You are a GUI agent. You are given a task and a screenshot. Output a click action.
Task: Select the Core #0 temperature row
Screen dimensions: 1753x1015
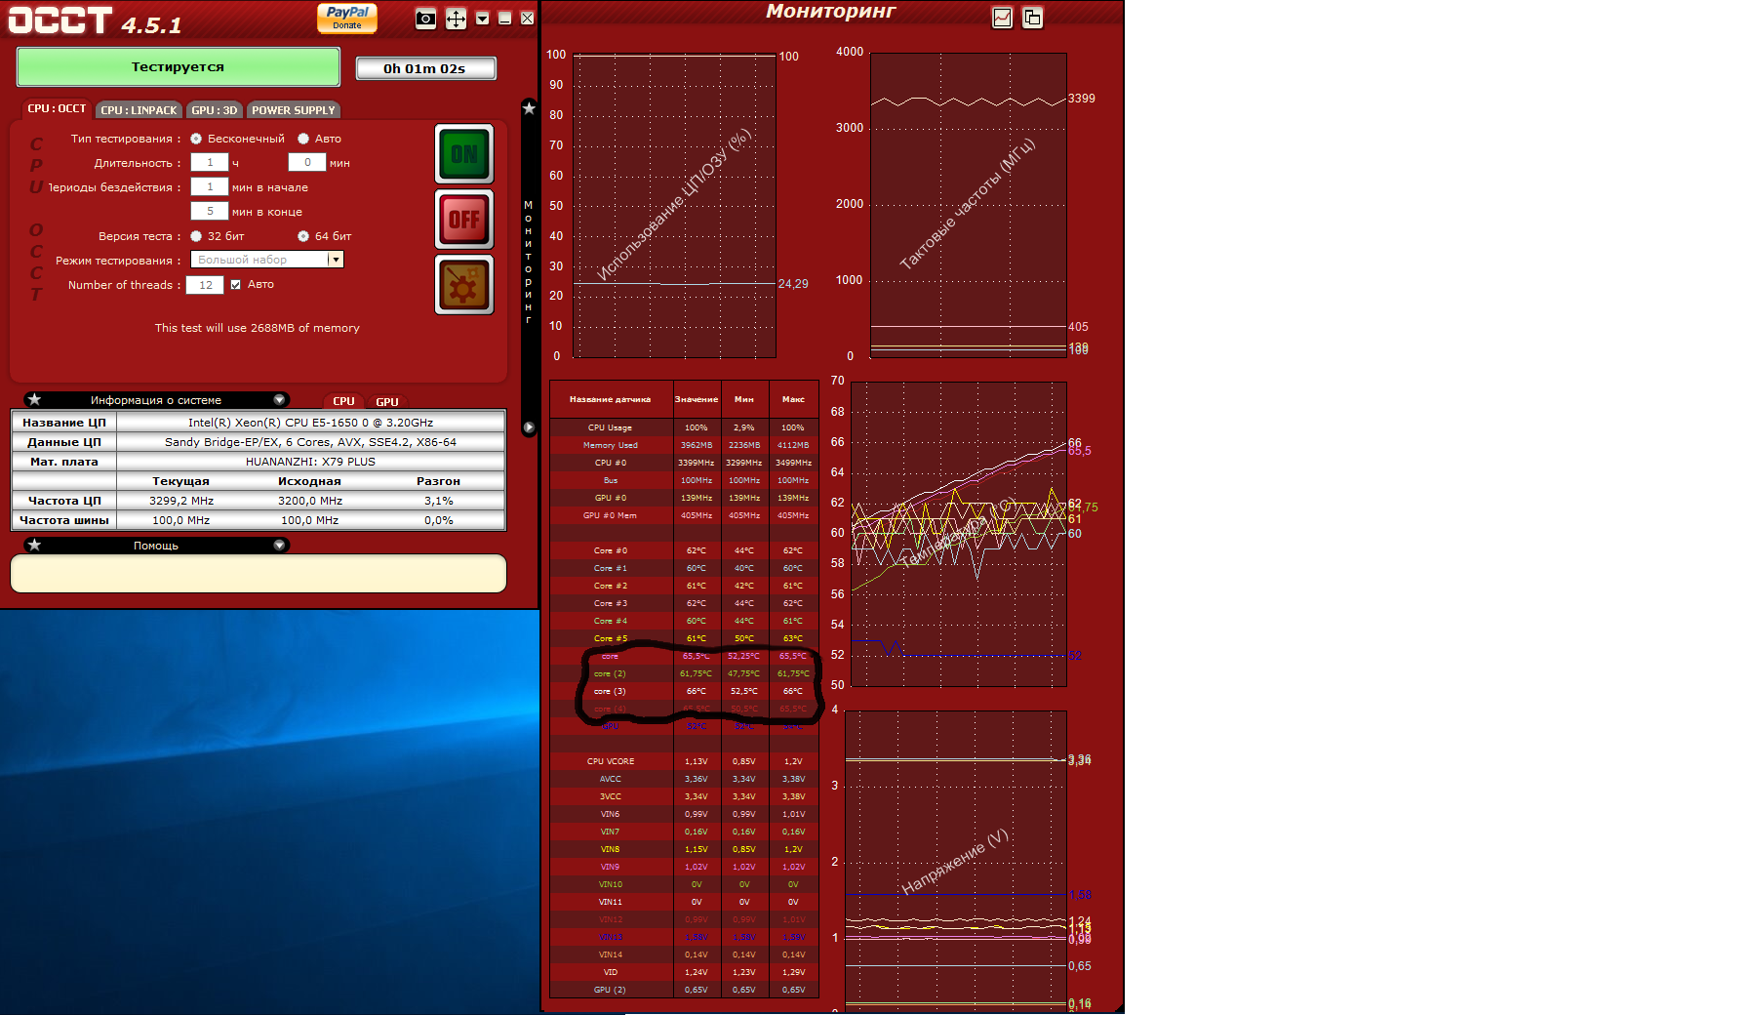(684, 550)
